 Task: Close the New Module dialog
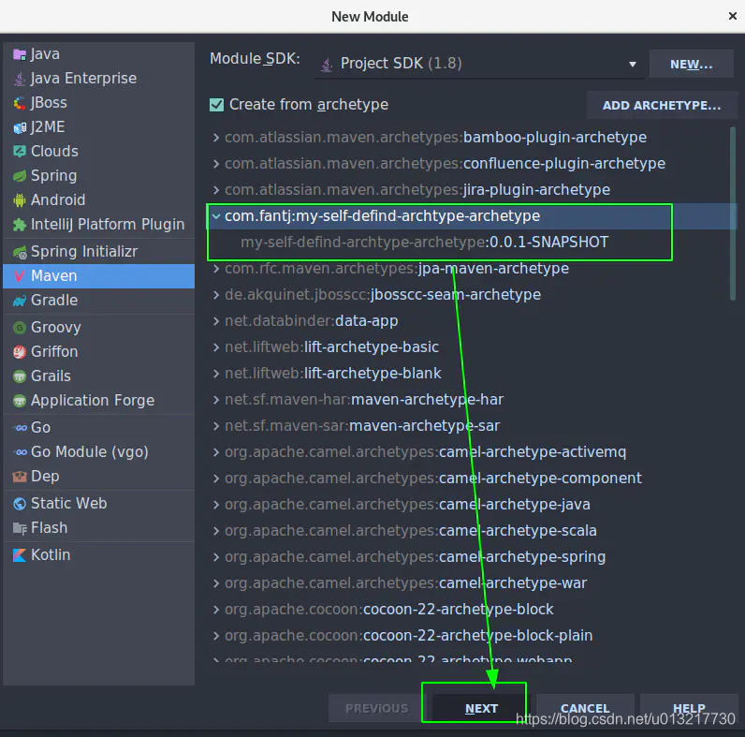[732, 16]
